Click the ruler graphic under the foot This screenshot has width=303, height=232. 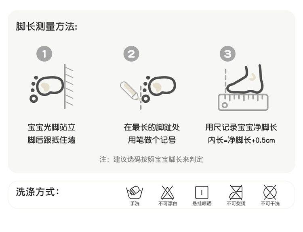click(243, 102)
